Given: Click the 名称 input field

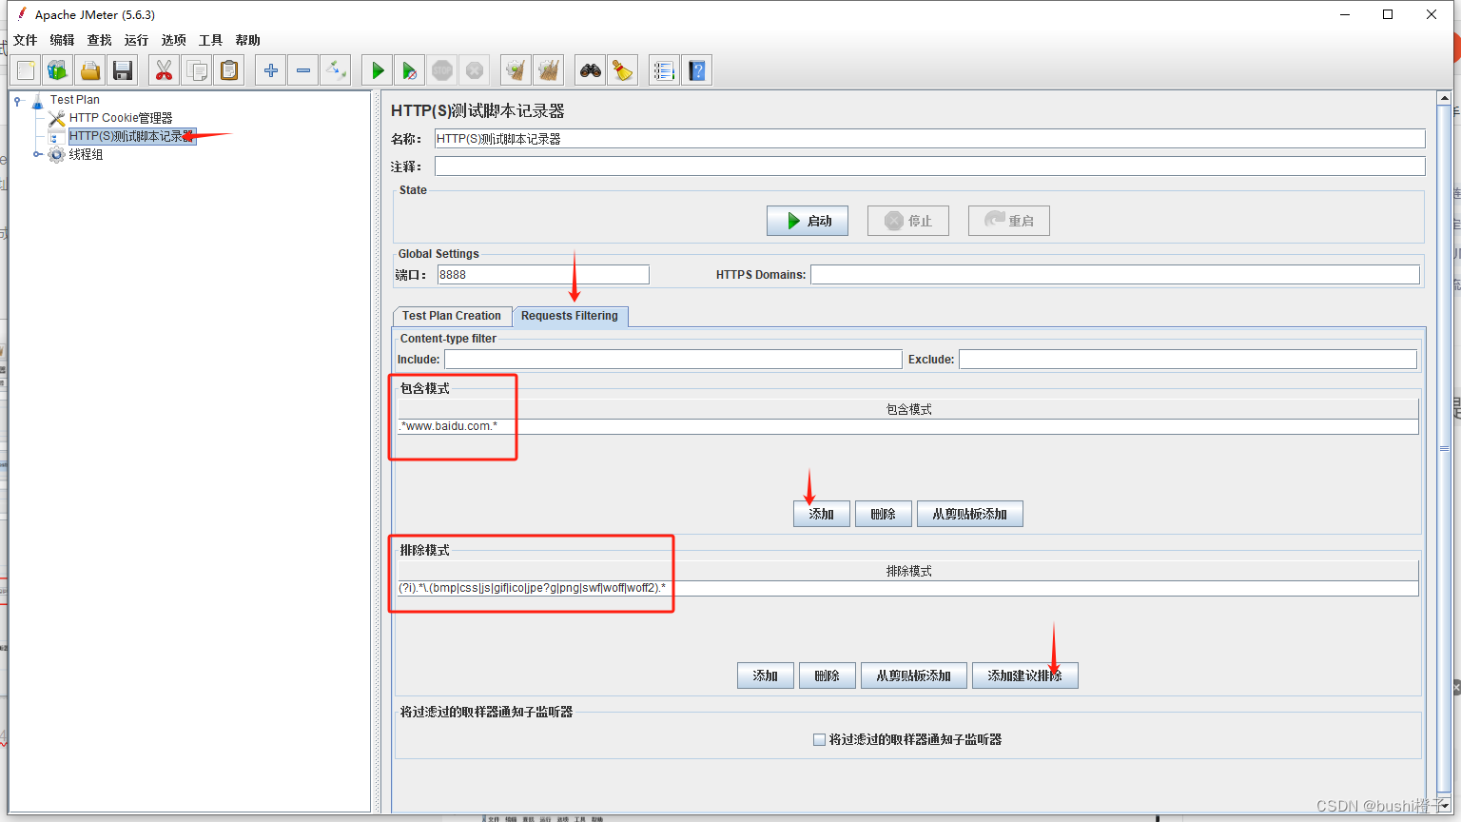Looking at the screenshot, I should point(929,139).
